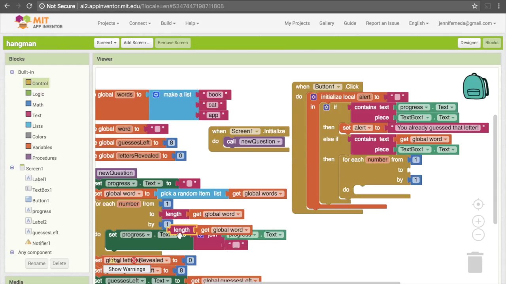Image resolution: width=506 pixels, height=284 pixels.
Task: Click the number 8 block for guessesLeft
Action: coord(171,143)
